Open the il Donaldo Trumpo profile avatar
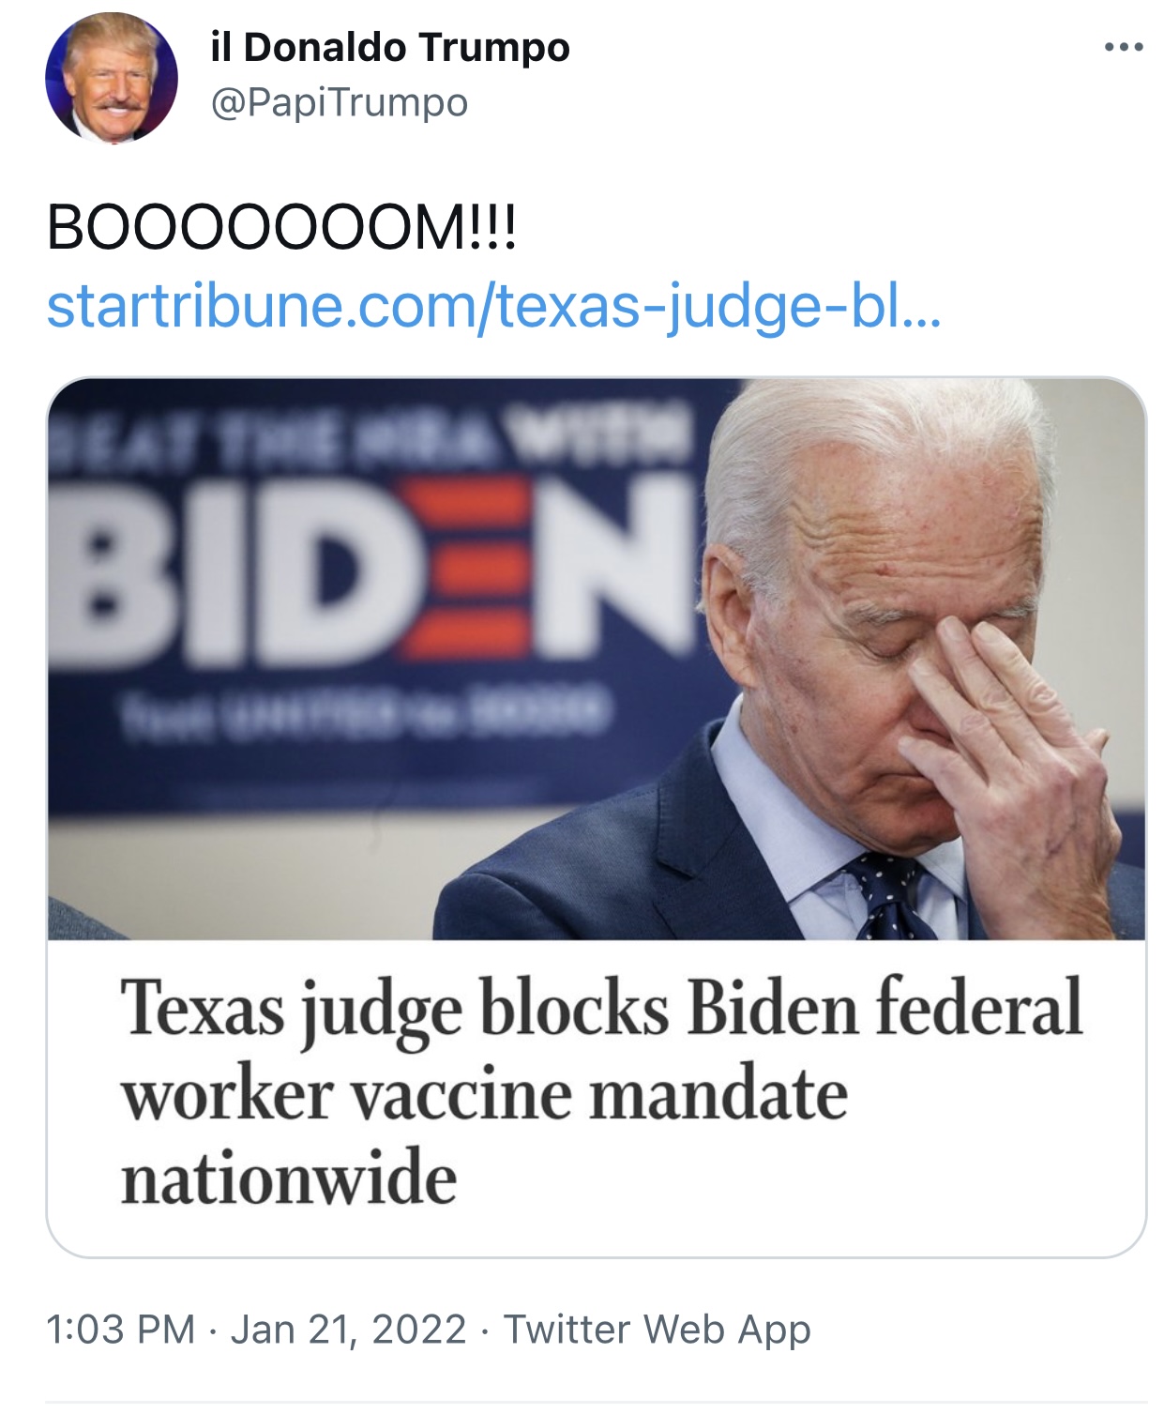 [x=112, y=78]
